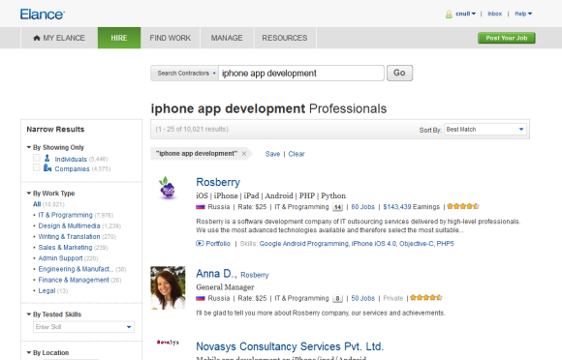Select All work types
Screen dimensions: 562x360
click(x=37, y=204)
